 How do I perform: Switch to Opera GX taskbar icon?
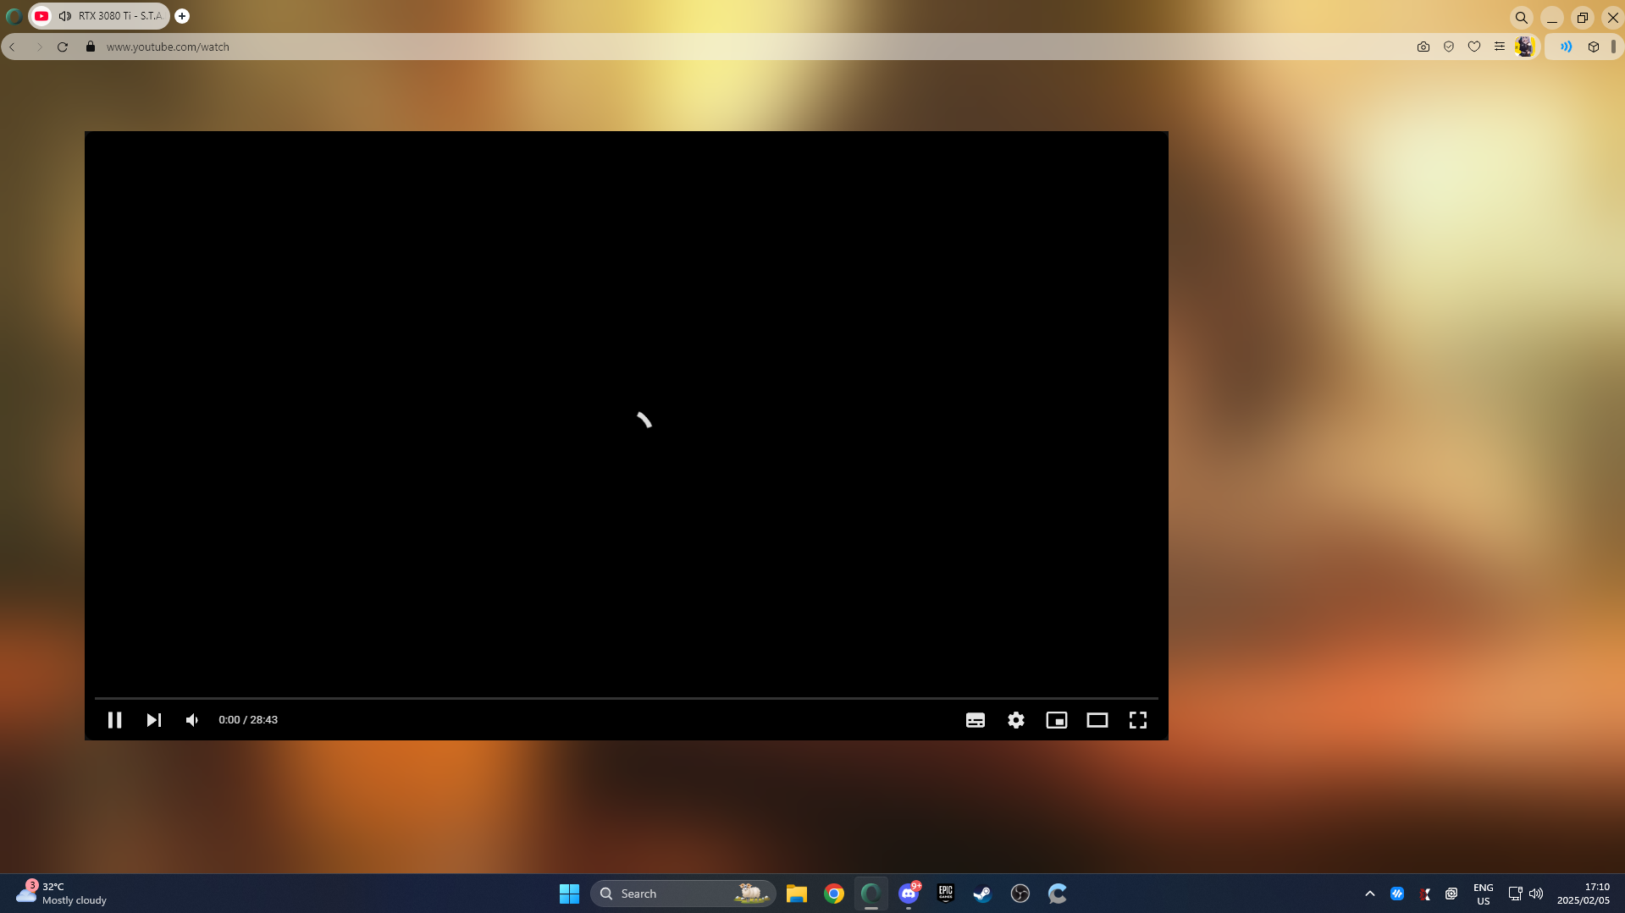pyautogui.click(x=871, y=894)
